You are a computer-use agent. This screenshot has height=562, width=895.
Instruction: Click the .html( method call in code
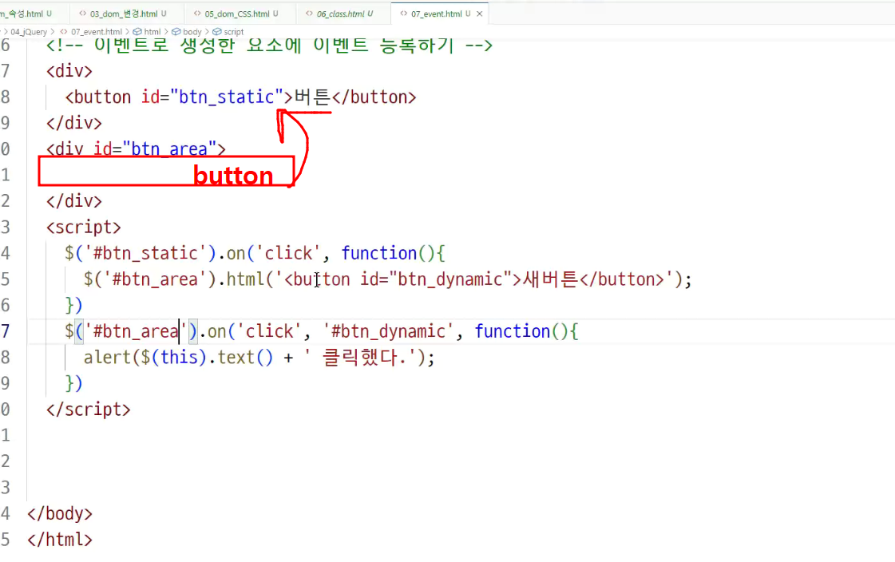coord(245,279)
